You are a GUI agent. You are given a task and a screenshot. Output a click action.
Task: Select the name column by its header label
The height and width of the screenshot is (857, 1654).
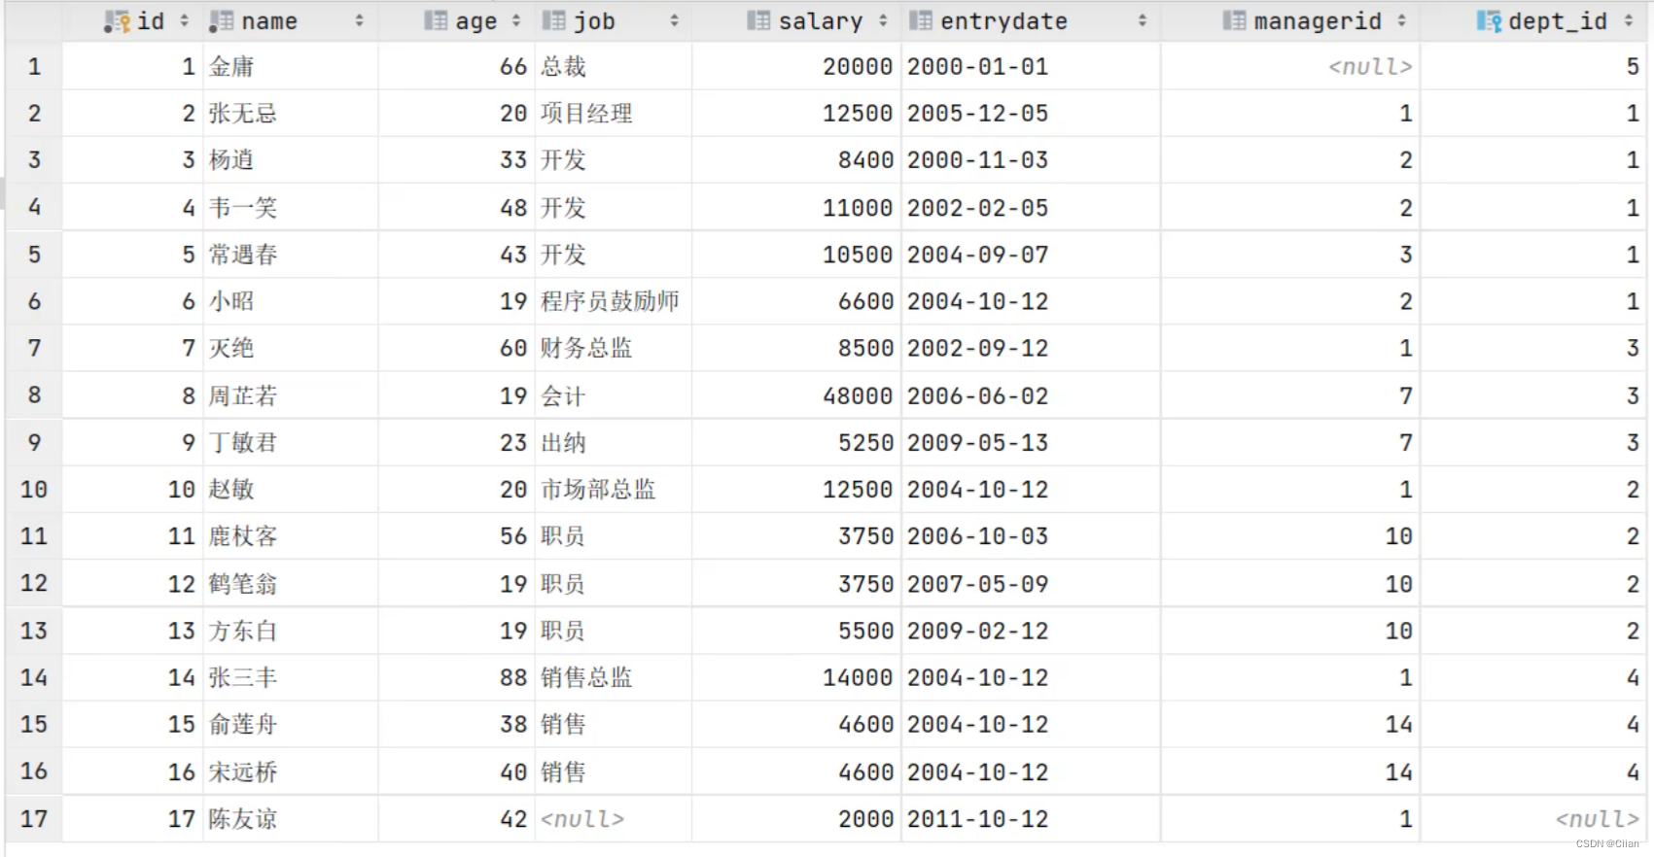(x=269, y=21)
